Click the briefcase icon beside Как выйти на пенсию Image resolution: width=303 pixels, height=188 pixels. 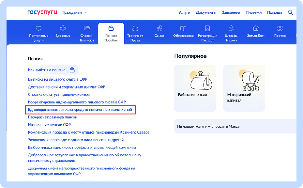(x=72, y=70)
